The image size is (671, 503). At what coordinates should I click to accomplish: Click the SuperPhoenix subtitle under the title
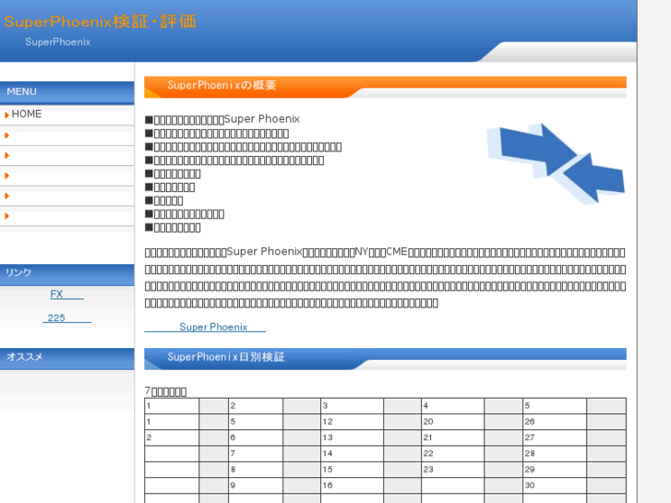coord(58,42)
